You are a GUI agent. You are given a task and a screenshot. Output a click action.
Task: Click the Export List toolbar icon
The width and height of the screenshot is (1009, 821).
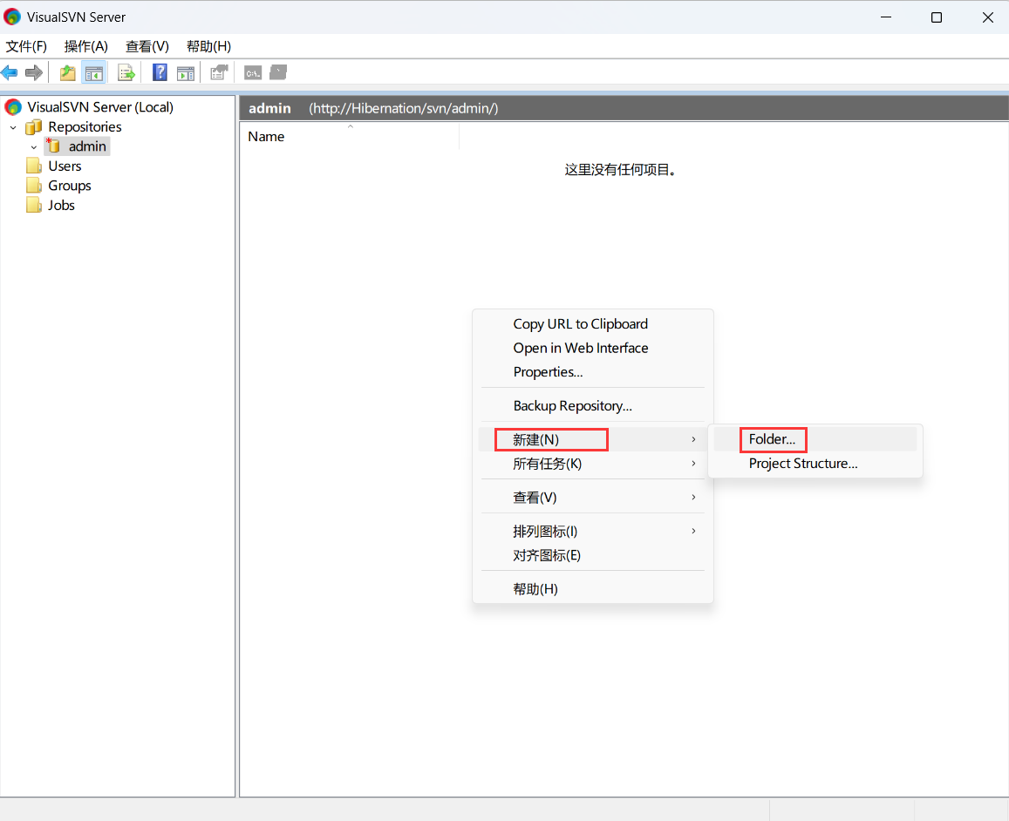coord(126,72)
